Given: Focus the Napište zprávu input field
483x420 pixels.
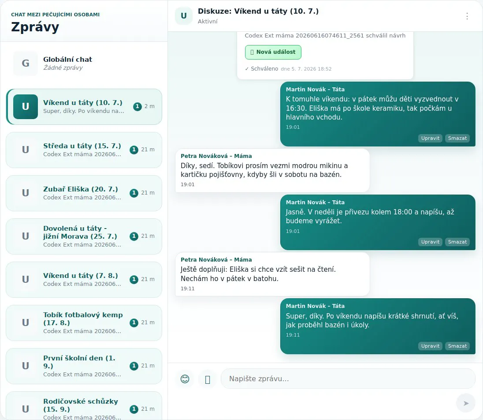Looking at the screenshot, I should point(348,379).
